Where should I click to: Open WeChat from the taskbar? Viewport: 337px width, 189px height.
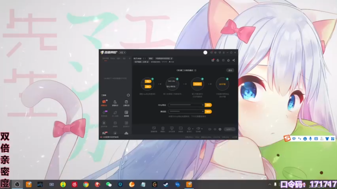pos(109,184)
